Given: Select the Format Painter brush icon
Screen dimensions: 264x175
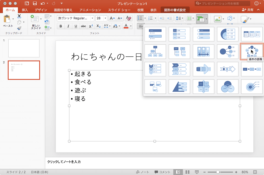Looking at the screenshot, I should 19,28.
